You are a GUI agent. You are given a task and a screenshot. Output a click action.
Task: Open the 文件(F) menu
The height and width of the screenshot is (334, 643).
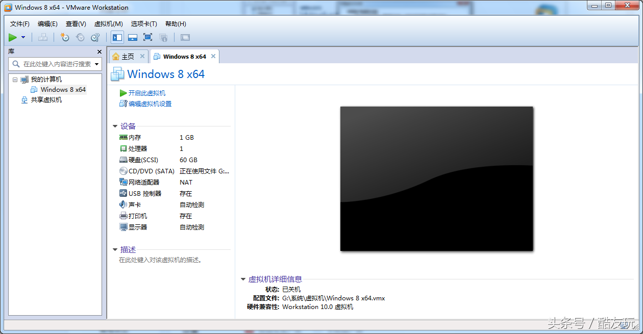click(20, 23)
